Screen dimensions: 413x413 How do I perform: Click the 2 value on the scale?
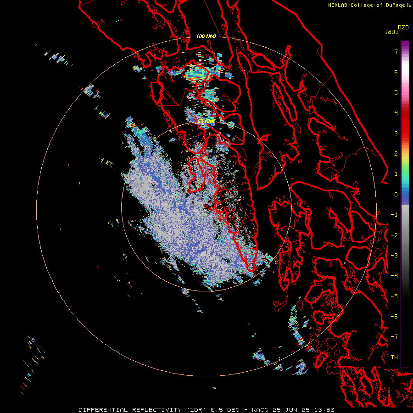click(396, 154)
